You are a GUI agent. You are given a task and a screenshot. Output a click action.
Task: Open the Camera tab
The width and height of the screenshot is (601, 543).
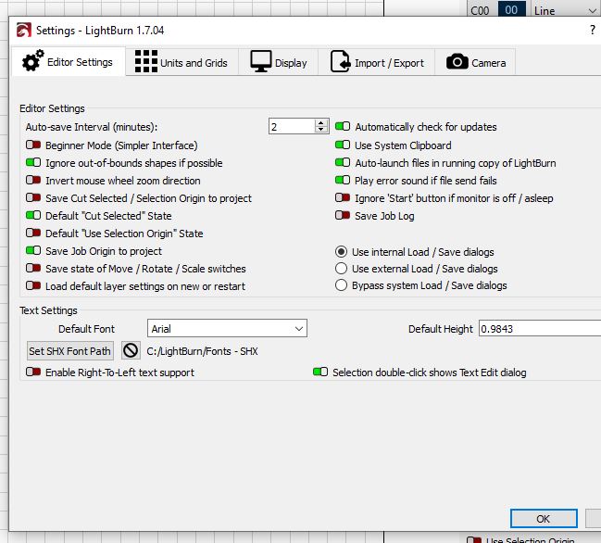(x=475, y=62)
